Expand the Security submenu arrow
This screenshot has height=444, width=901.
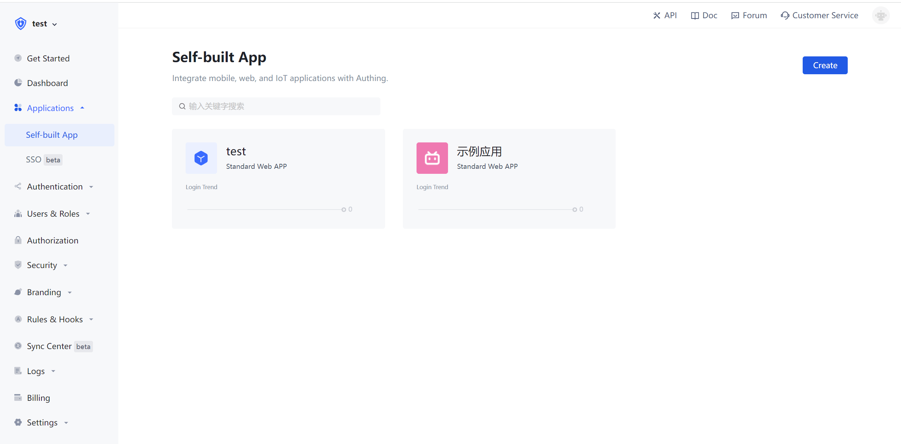[x=65, y=265]
